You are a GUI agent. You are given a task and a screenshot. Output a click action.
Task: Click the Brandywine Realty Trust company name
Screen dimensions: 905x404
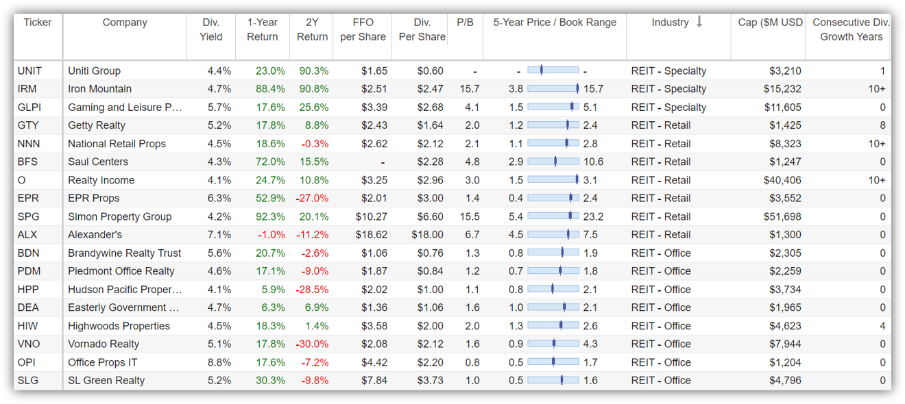[124, 253]
